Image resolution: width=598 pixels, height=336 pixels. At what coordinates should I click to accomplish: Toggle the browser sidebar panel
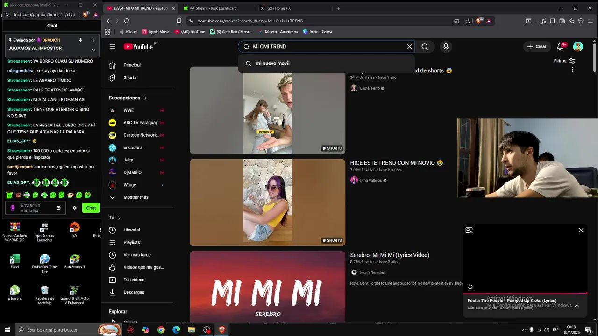tap(553, 21)
